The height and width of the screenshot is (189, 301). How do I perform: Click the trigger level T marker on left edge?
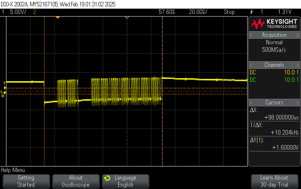click(x=4, y=83)
